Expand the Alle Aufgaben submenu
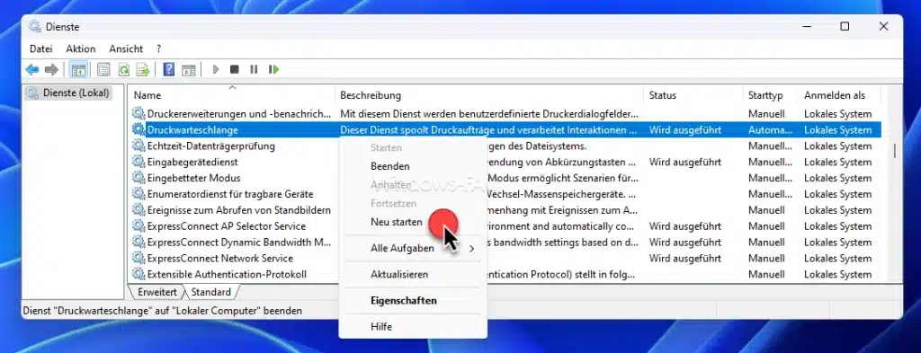This screenshot has width=921, height=353. pos(413,249)
